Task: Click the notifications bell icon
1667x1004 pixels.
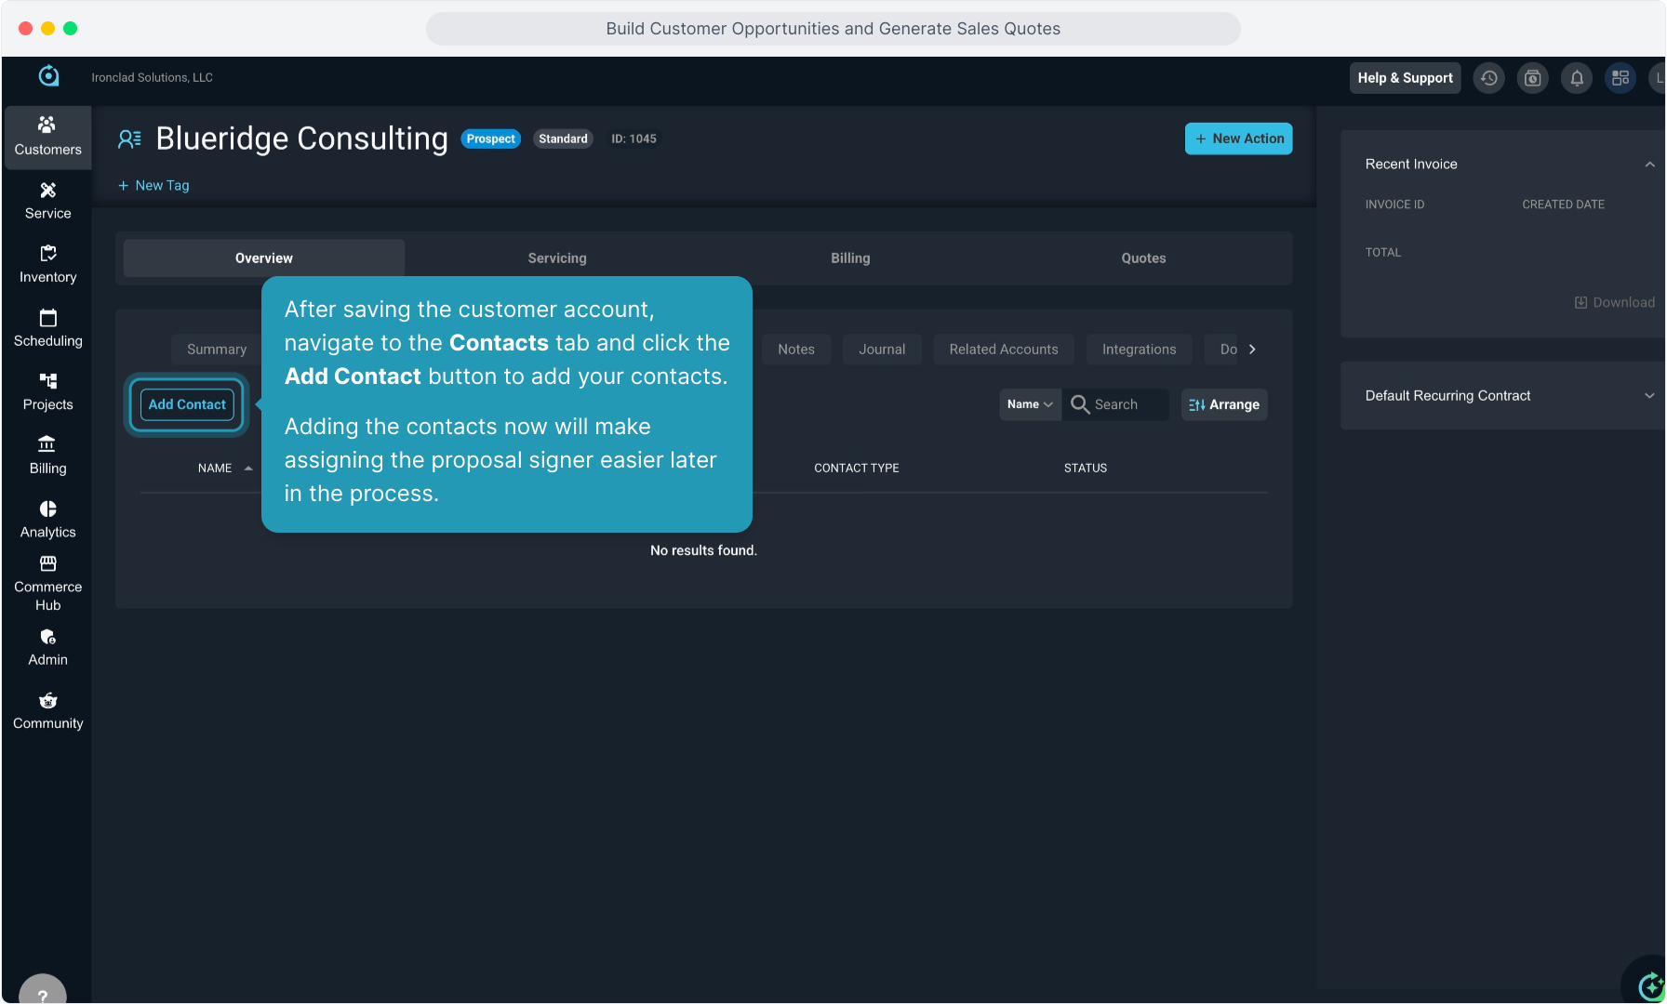Action: point(1577,78)
